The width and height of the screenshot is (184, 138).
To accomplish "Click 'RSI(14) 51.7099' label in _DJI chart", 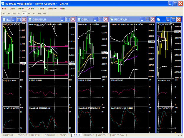I will click(164, 80).
